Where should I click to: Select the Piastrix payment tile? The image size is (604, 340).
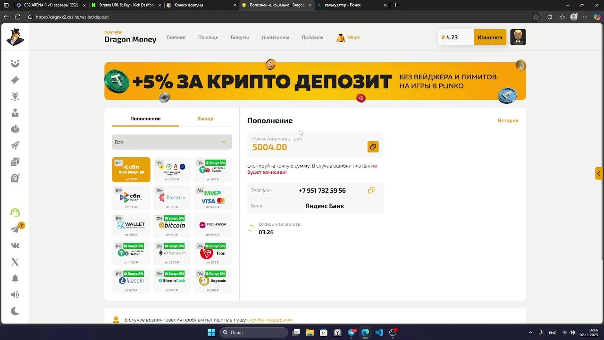point(172,197)
